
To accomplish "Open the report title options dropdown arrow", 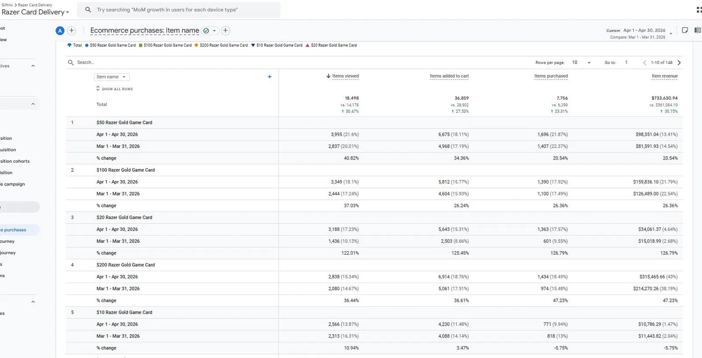I will pos(214,31).
